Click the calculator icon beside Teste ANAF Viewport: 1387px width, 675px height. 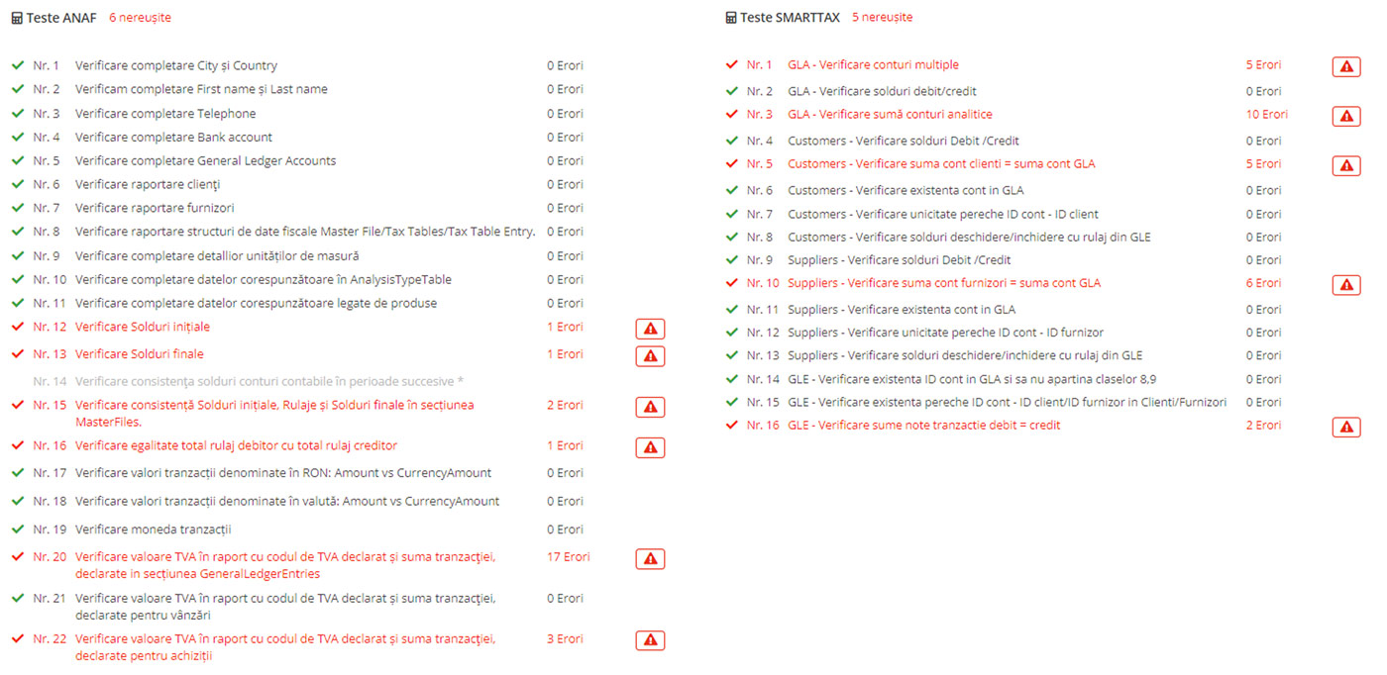[17, 18]
